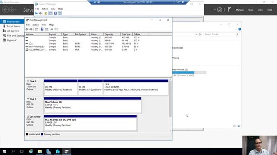Image resolution: width=277 pixels, height=155 pixels.
Task: Switch to Server Manager taskbar icon
Action: (49, 151)
